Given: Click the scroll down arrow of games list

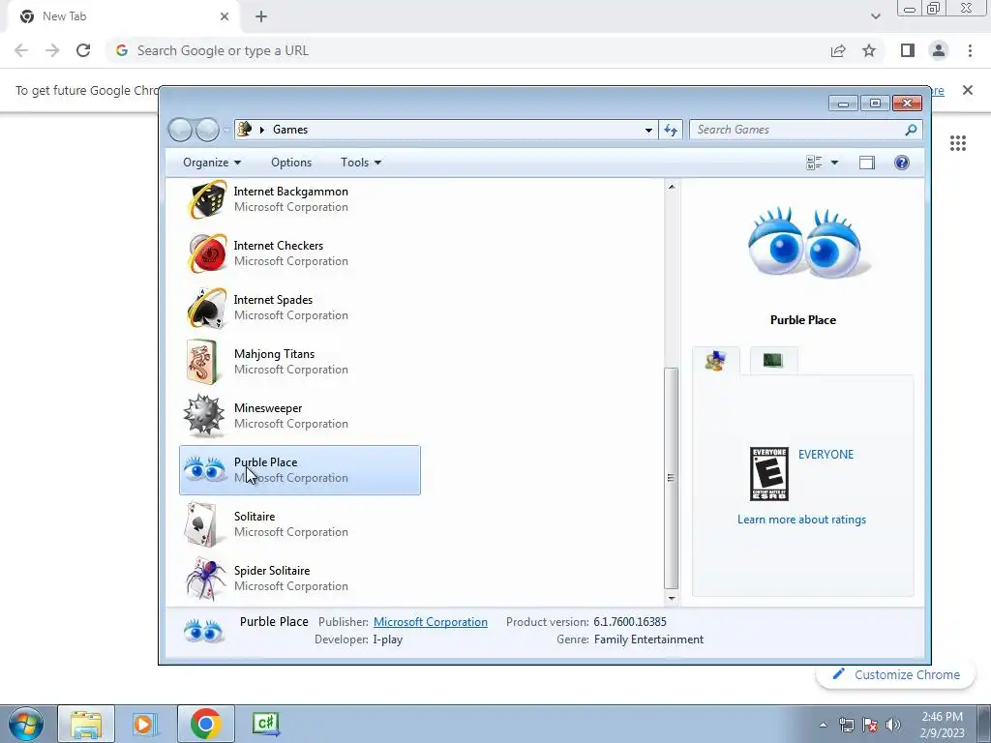Looking at the screenshot, I should click(x=672, y=598).
